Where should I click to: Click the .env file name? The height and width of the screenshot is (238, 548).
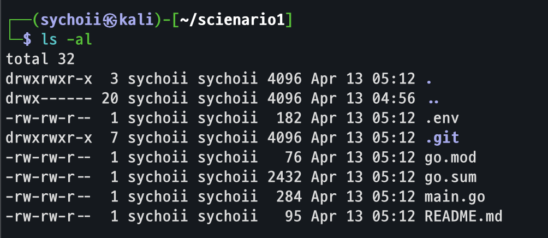pos(442,118)
